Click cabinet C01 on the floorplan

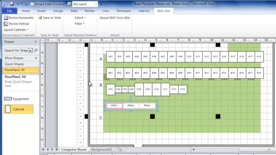pos(110,89)
